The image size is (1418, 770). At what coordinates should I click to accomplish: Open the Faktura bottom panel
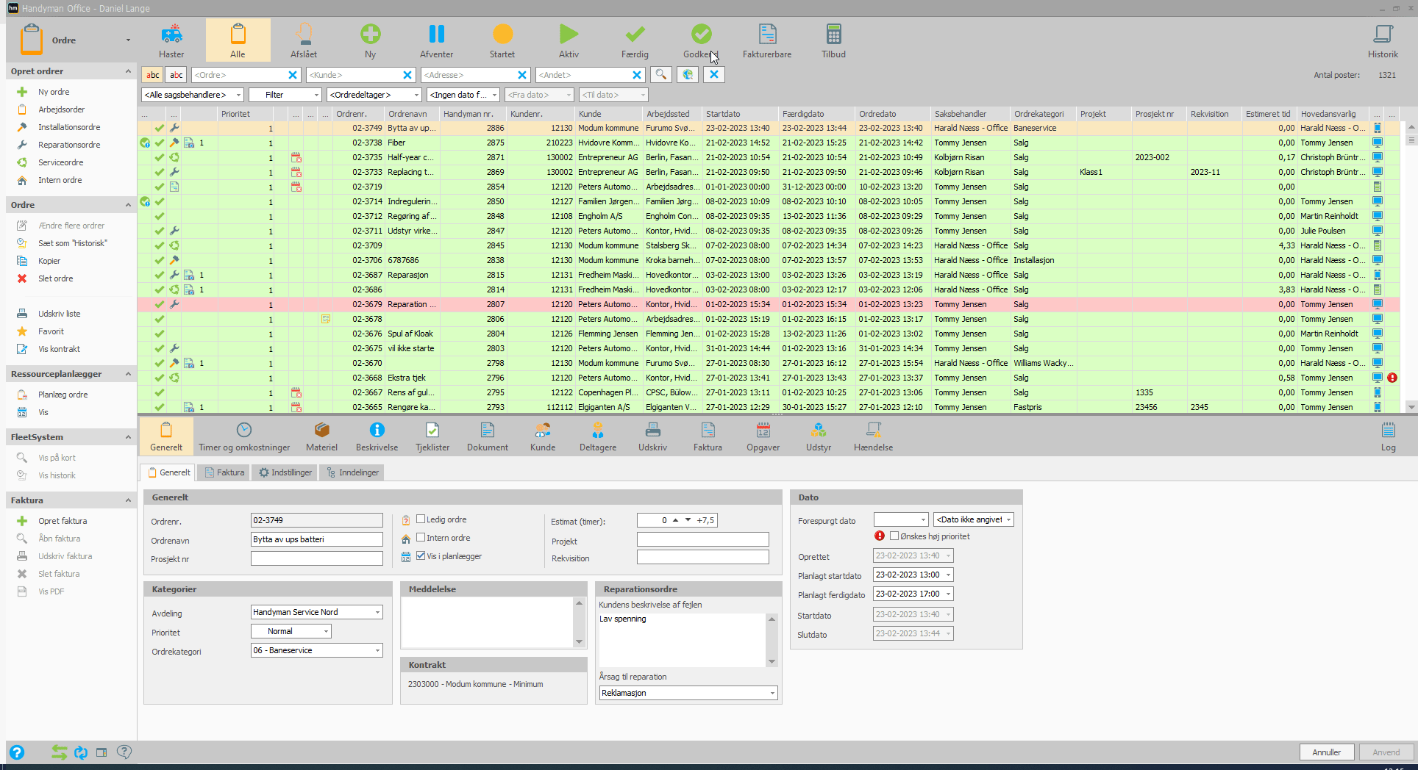tap(708, 436)
